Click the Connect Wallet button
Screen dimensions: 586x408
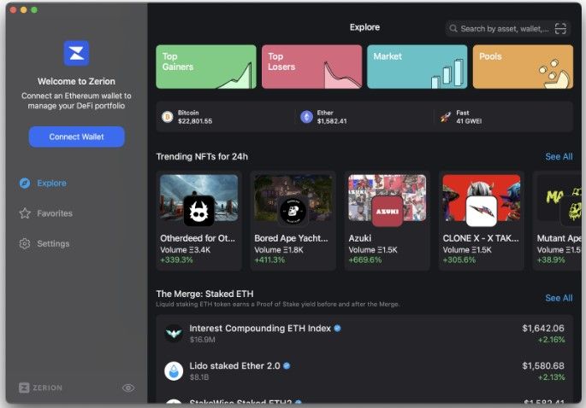(x=77, y=137)
